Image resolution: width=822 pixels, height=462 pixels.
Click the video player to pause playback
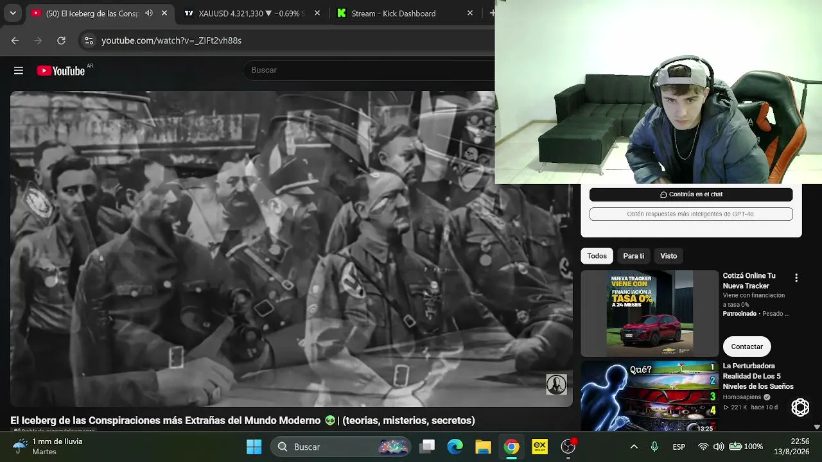point(291,249)
